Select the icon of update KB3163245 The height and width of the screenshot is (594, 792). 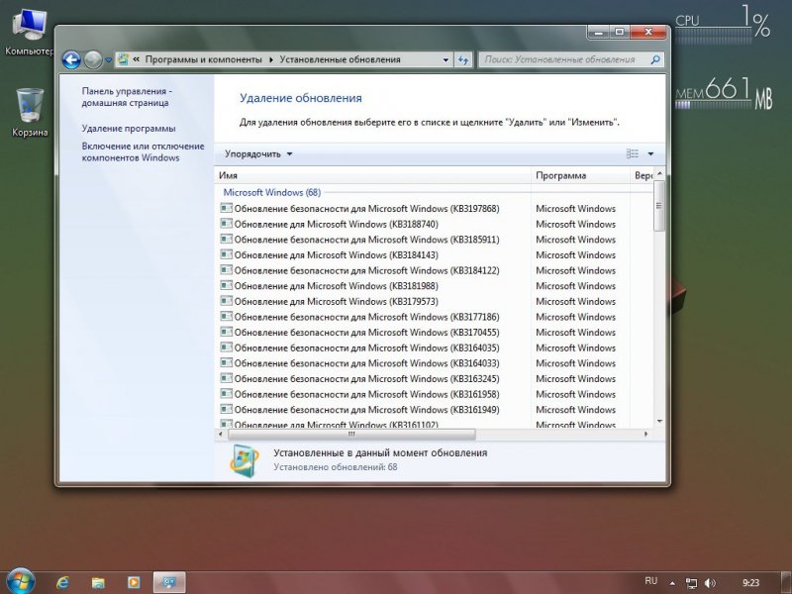pyautogui.click(x=227, y=378)
